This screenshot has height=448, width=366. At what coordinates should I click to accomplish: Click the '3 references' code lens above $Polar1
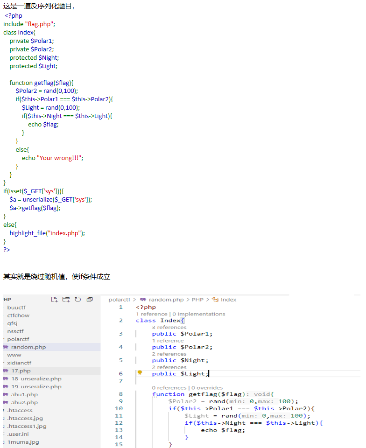(x=169, y=327)
